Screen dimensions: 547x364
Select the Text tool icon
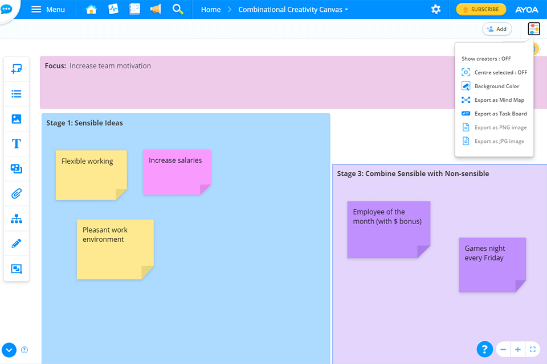coord(17,144)
